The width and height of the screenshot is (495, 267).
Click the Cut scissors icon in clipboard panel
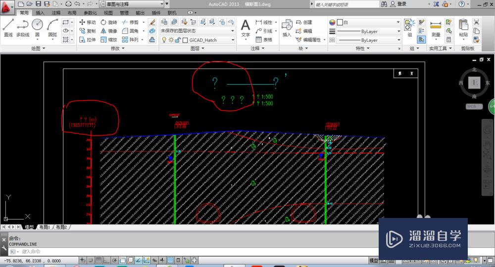pos(476,22)
